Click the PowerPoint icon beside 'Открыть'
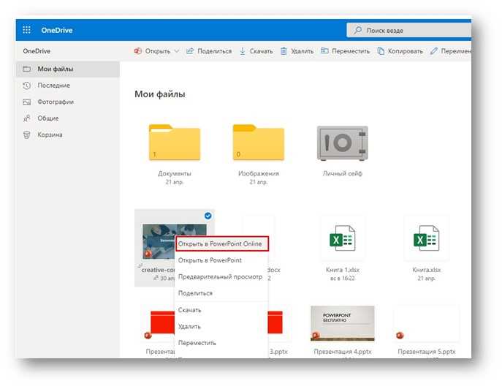The width and height of the screenshot is (502, 389). point(138,51)
